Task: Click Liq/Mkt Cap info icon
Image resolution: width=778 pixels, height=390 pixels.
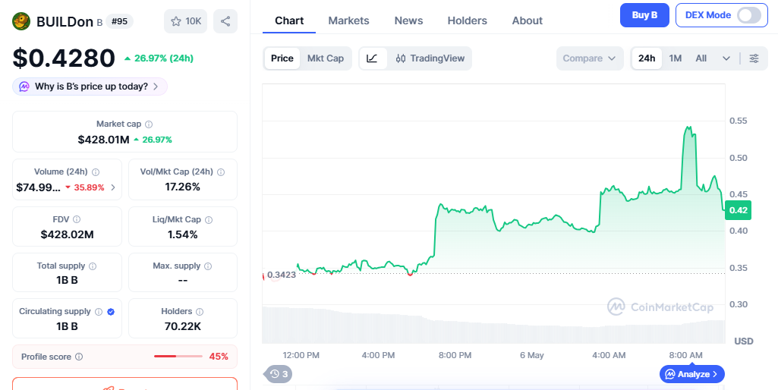Action: (209, 219)
